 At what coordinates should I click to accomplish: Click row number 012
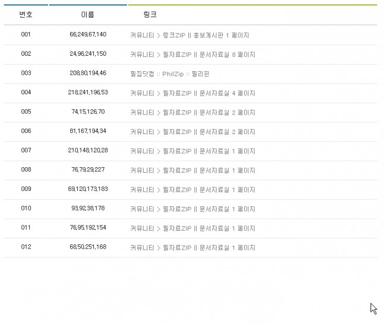coord(26,247)
